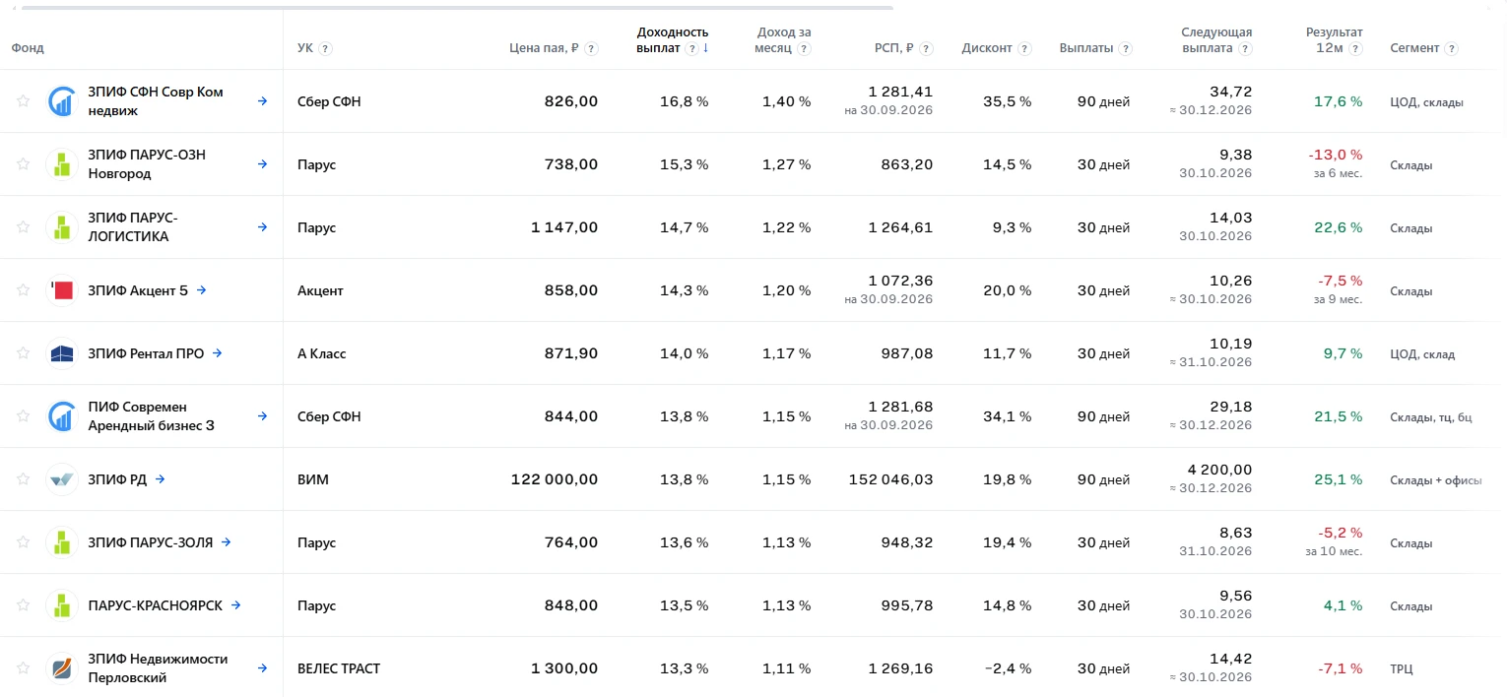Open help tooltip next to УК header
This screenshot has height=697, width=1507.
(x=325, y=48)
